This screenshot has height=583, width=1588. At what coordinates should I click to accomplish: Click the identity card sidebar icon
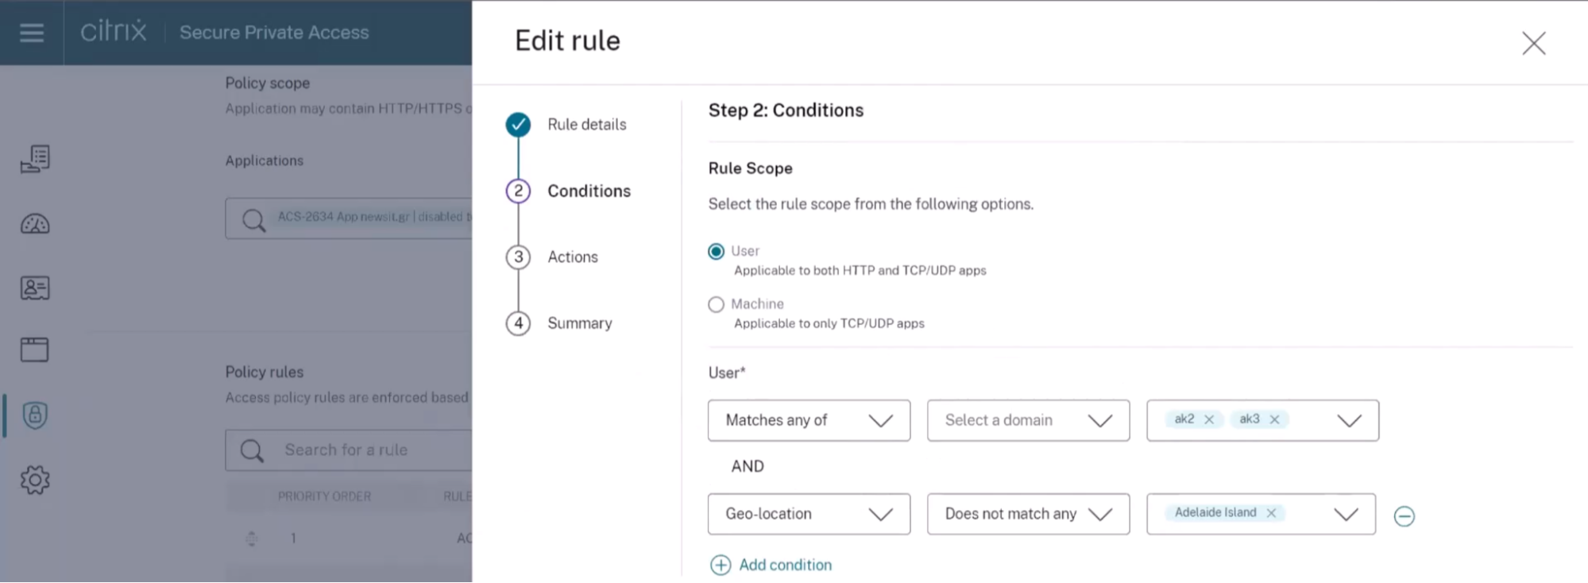point(35,288)
